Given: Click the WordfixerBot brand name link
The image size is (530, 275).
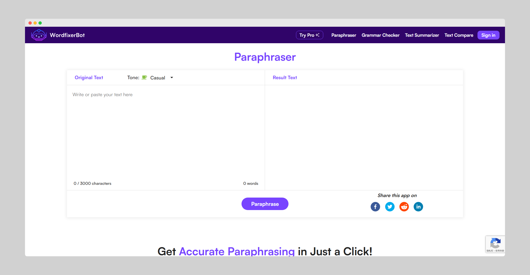Looking at the screenshot, I should (67, 35).
